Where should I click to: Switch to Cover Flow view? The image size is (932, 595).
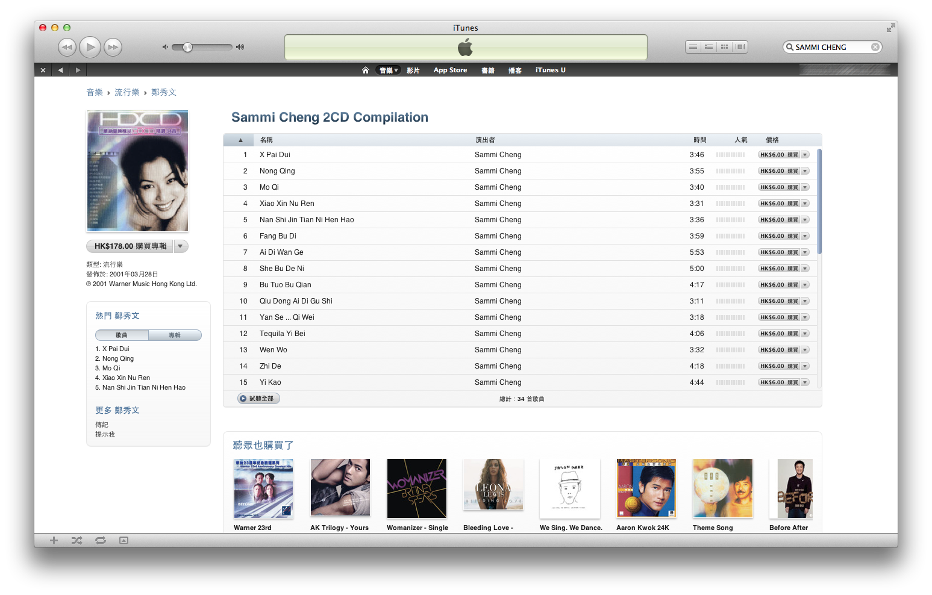click(740, 47)
